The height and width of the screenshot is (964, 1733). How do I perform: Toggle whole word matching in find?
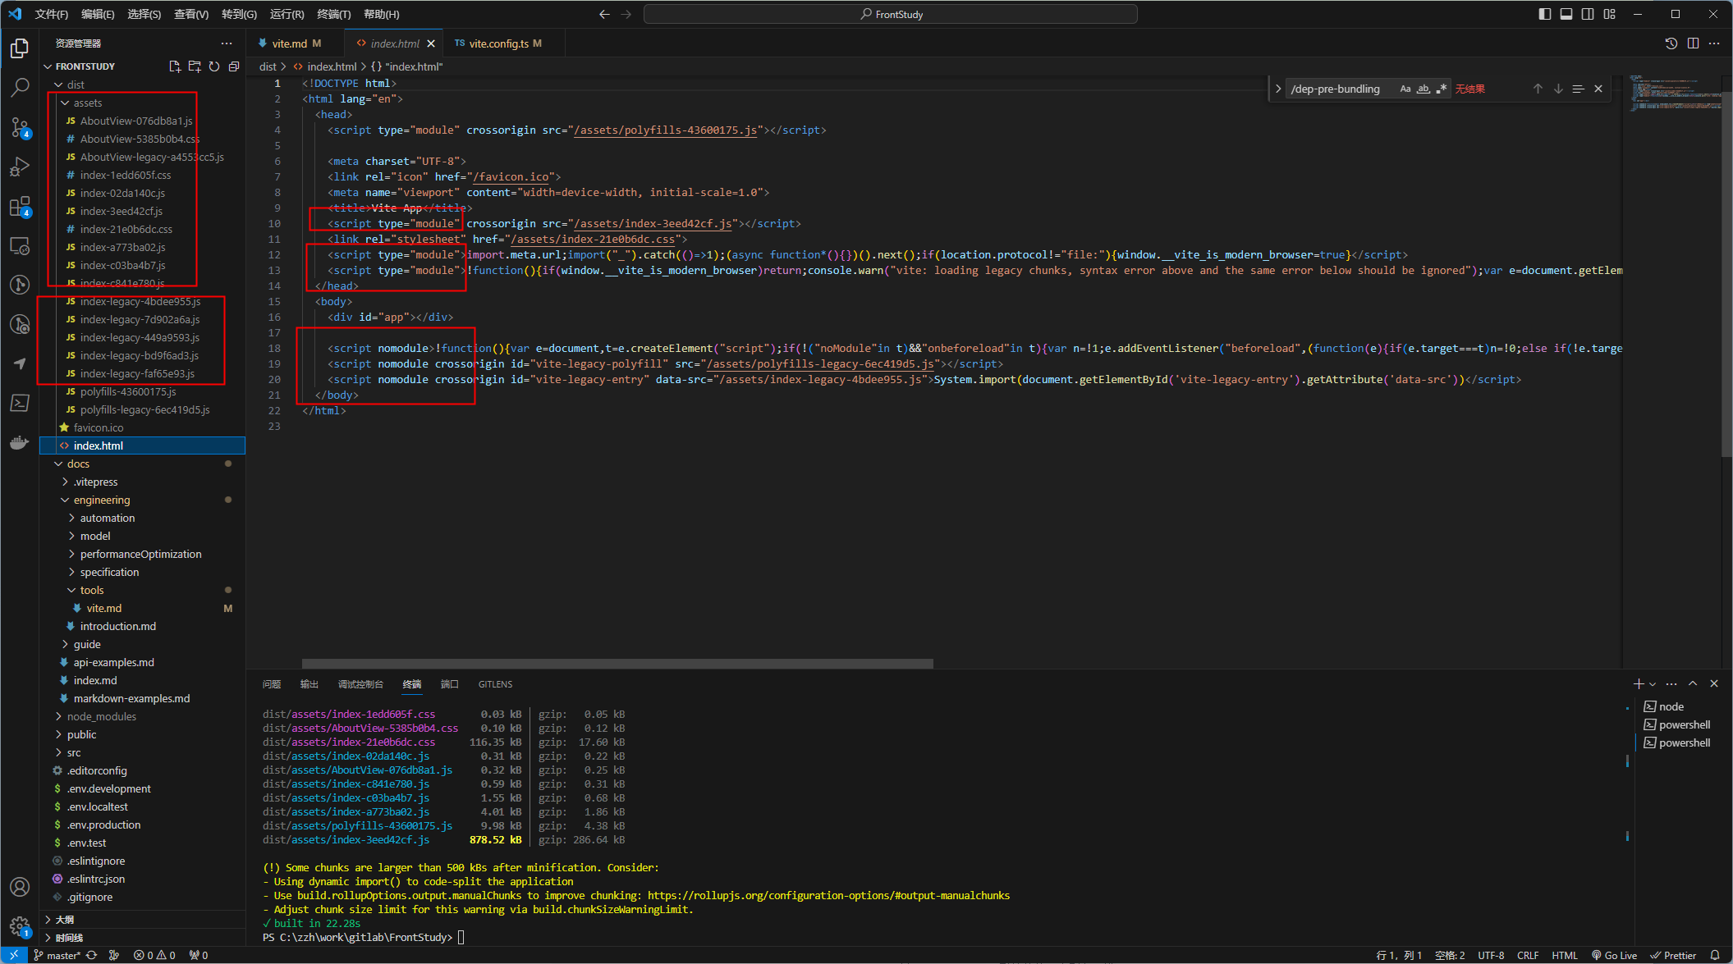click(1424, 89)
